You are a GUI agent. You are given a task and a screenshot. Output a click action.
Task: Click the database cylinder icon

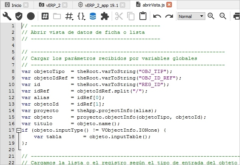[93, 16]
